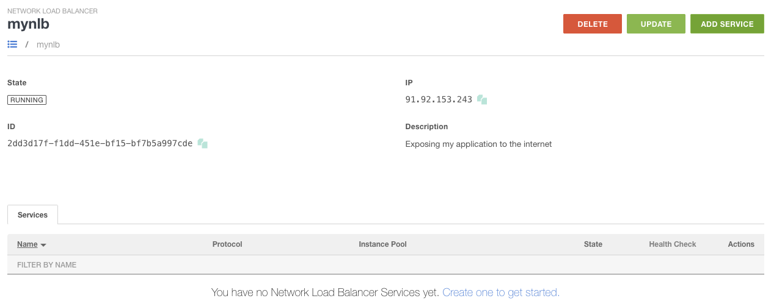Copy the load balancer ID using its icon
Viewport: 771px width, 301px height.
(x=203, y=144)
